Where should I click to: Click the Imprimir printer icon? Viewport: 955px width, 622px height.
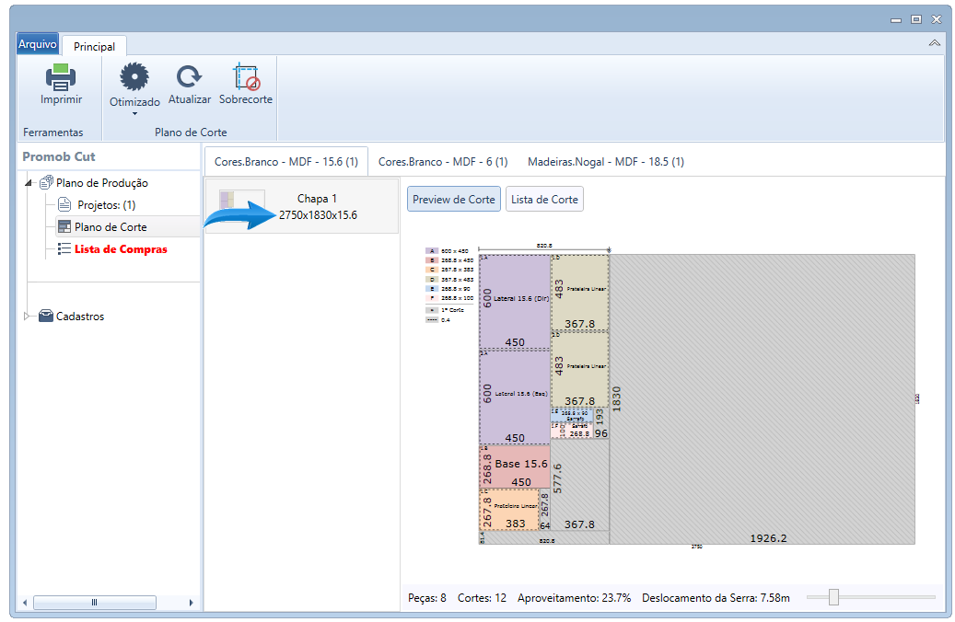tap(61, 77)
